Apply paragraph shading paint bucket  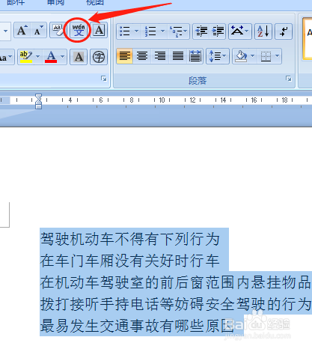pos(241,56)
